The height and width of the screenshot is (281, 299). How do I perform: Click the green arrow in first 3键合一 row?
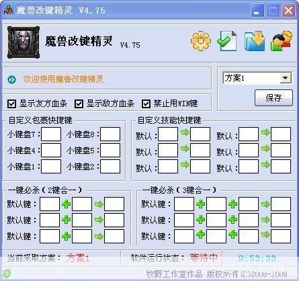[x=265, y=204]
